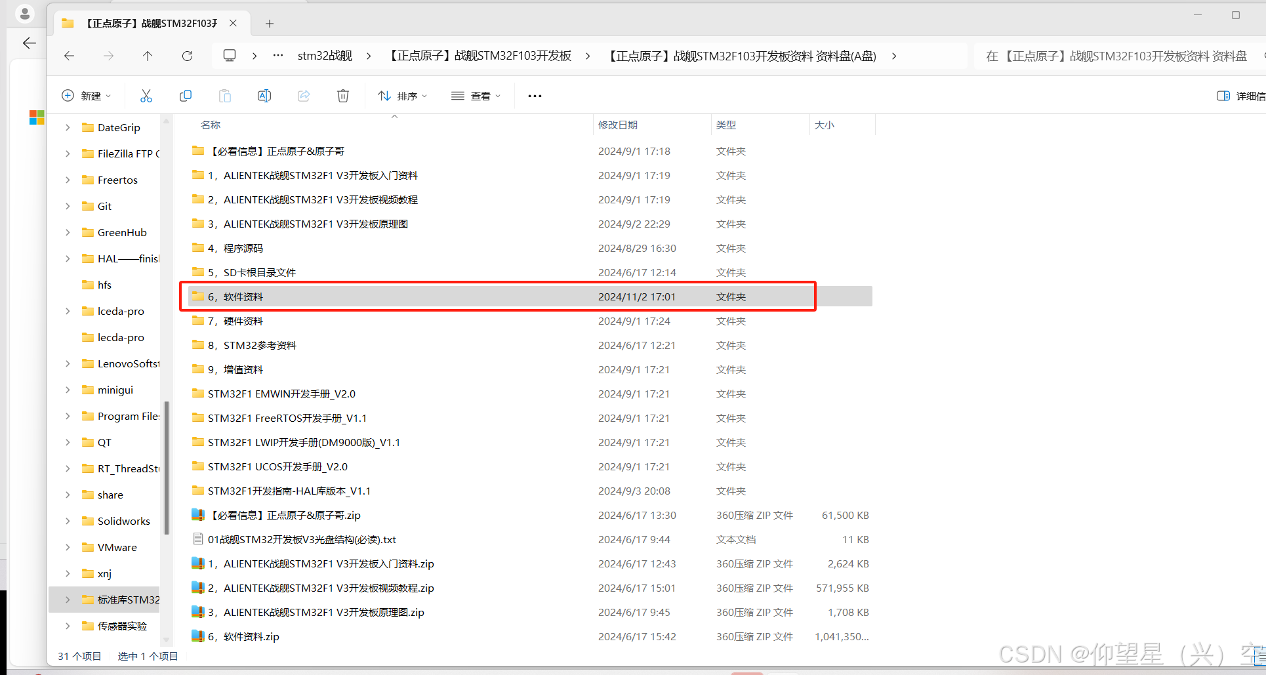Select the share folder in tree
1266x675 pixels.
[x=110, y=495]
